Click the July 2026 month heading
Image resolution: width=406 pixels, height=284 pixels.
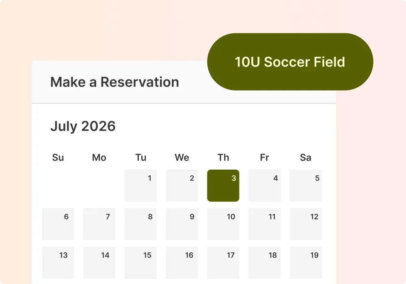[x=83, y=126]
